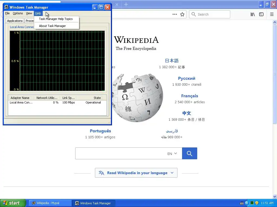Click the keyboard tray icon

pos(242,203)
